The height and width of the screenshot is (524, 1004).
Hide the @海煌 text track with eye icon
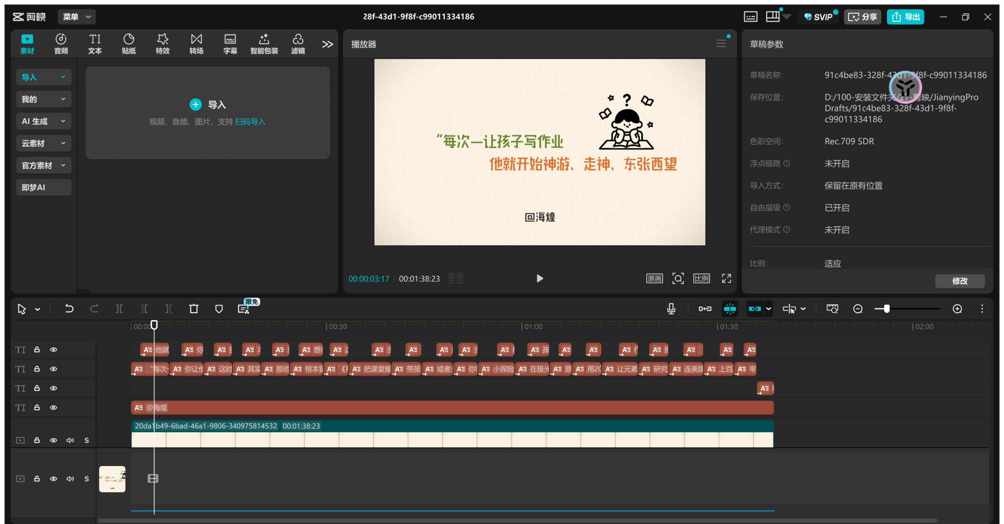pos(54,408)
